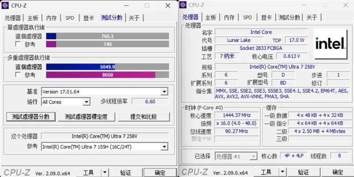Open the 运行 All Cores dropdown

[86, 102]
